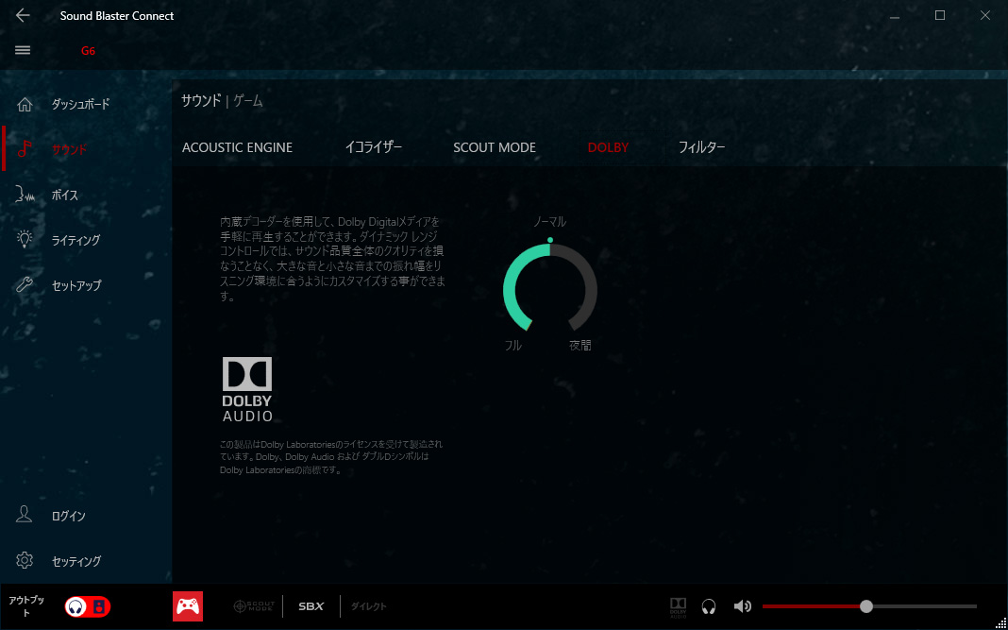
Task: Toggle the headphone/speaker output switch
Action: coord(87,606)
